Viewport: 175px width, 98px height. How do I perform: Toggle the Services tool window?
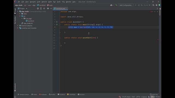[x=81, y=94]
